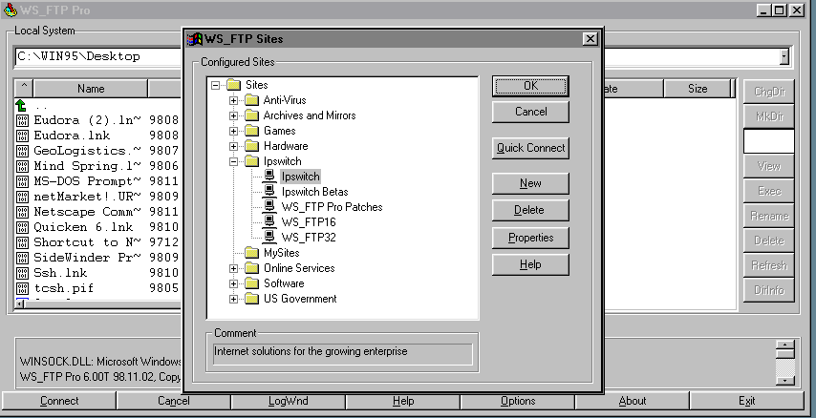The height and width of the screenshot is (418, 816).
Task: Click the WS_FTP16 site computer icon
Action: [x=269, y=222]
